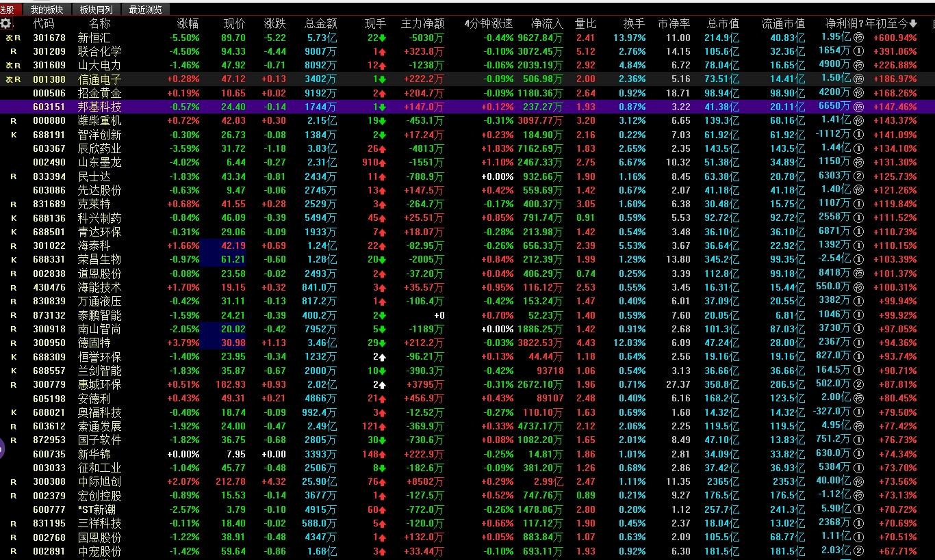This screenshot has width=935, height=560.
Task: Sort by the 流通市值 column header
Action: click(783, 24)
